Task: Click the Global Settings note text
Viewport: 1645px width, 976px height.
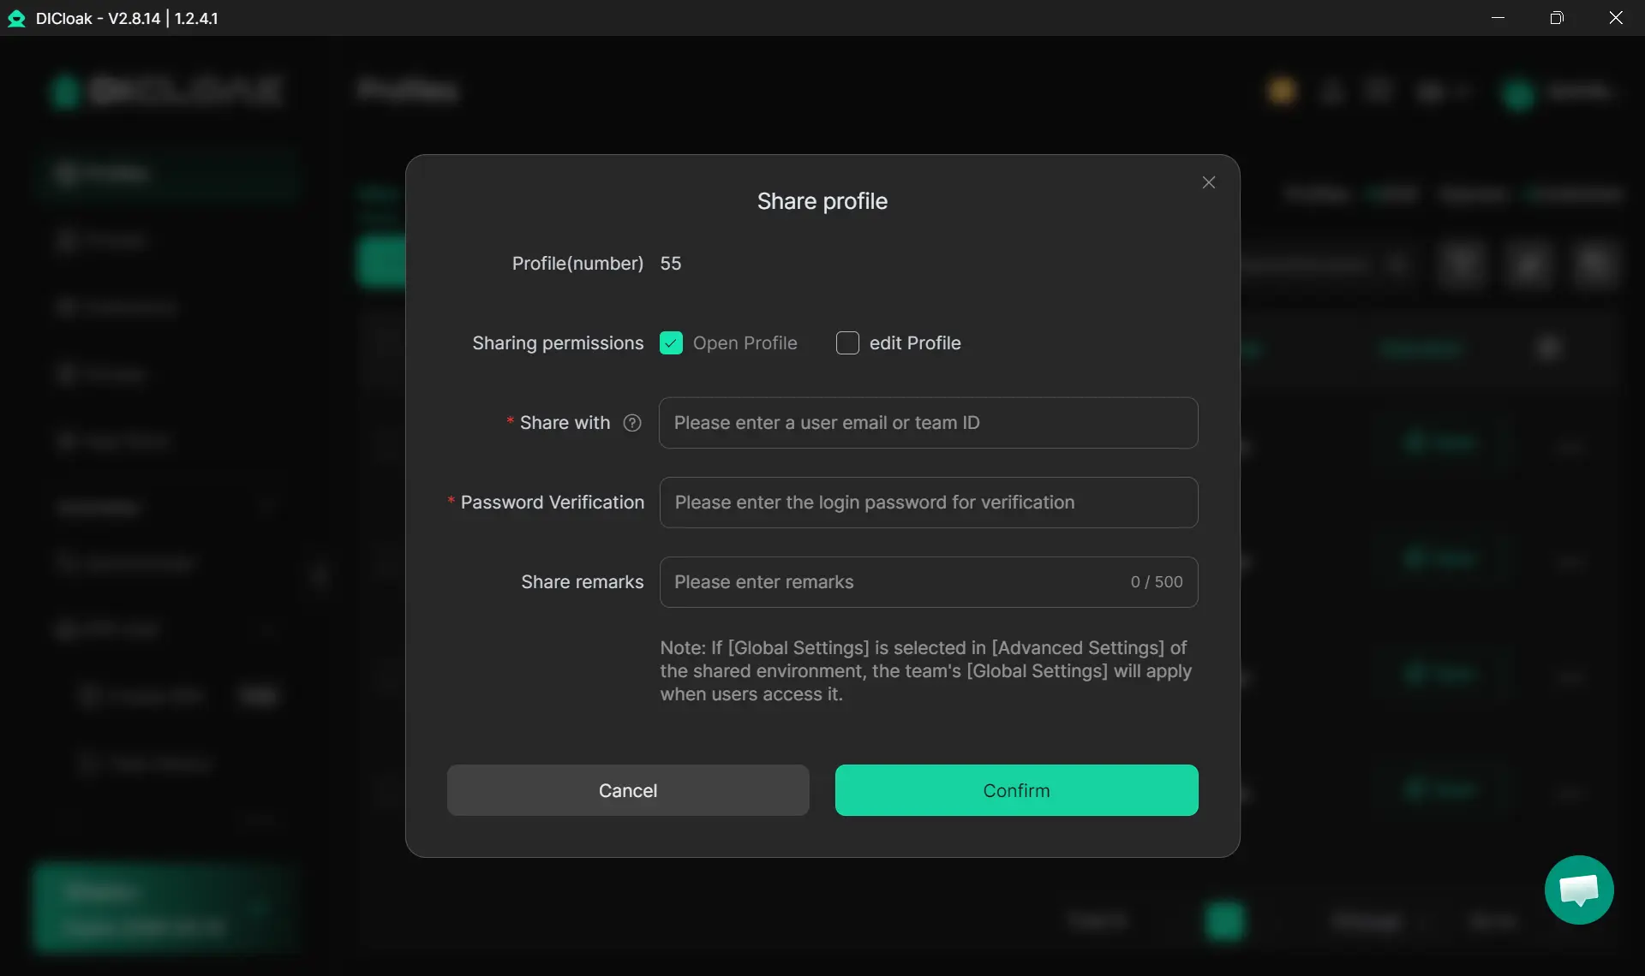Action: coord(925,671)
